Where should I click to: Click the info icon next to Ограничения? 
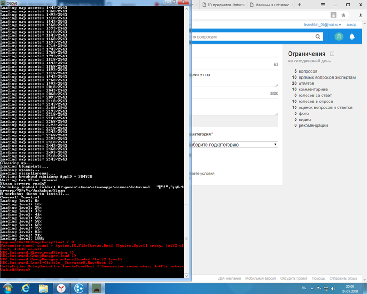pyautogui.click(x=332, y=54)
